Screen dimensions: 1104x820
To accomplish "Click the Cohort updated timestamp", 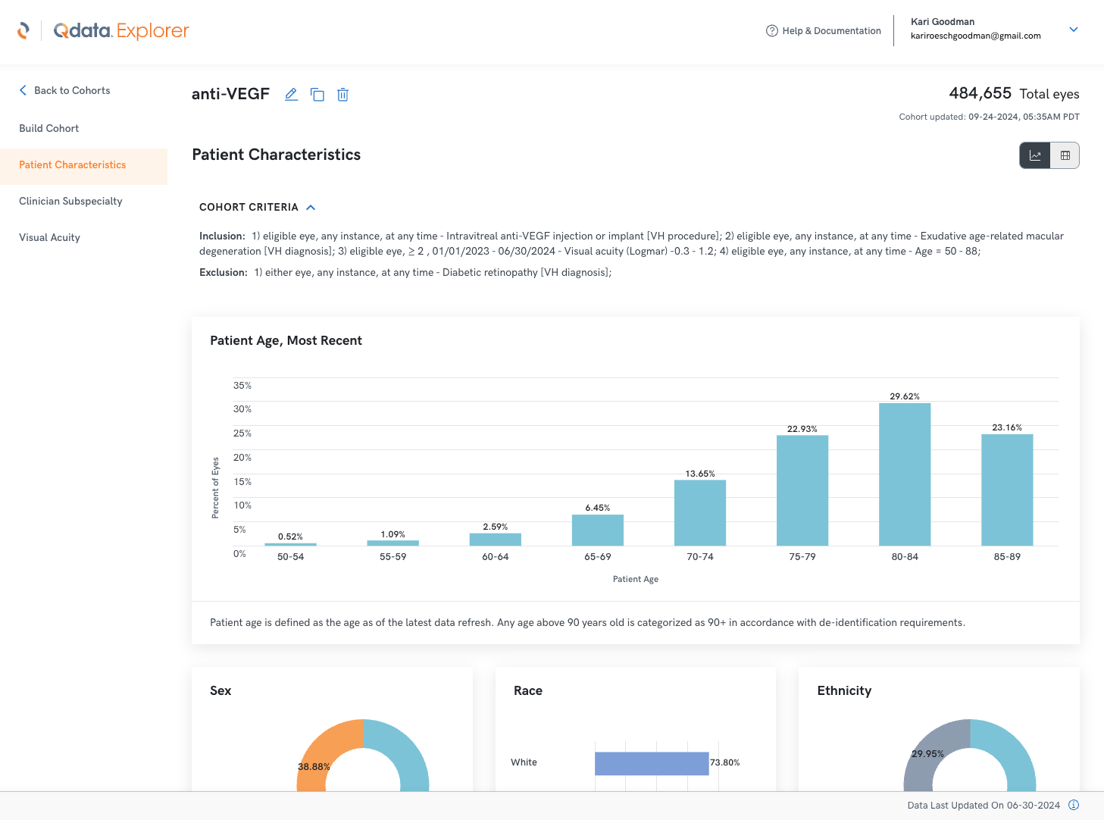I will point(989,117).
